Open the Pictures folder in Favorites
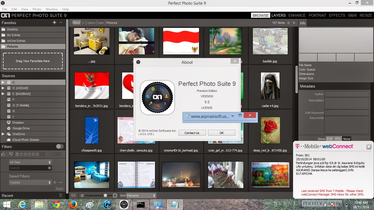374x210 pixels. pos(33,46)
